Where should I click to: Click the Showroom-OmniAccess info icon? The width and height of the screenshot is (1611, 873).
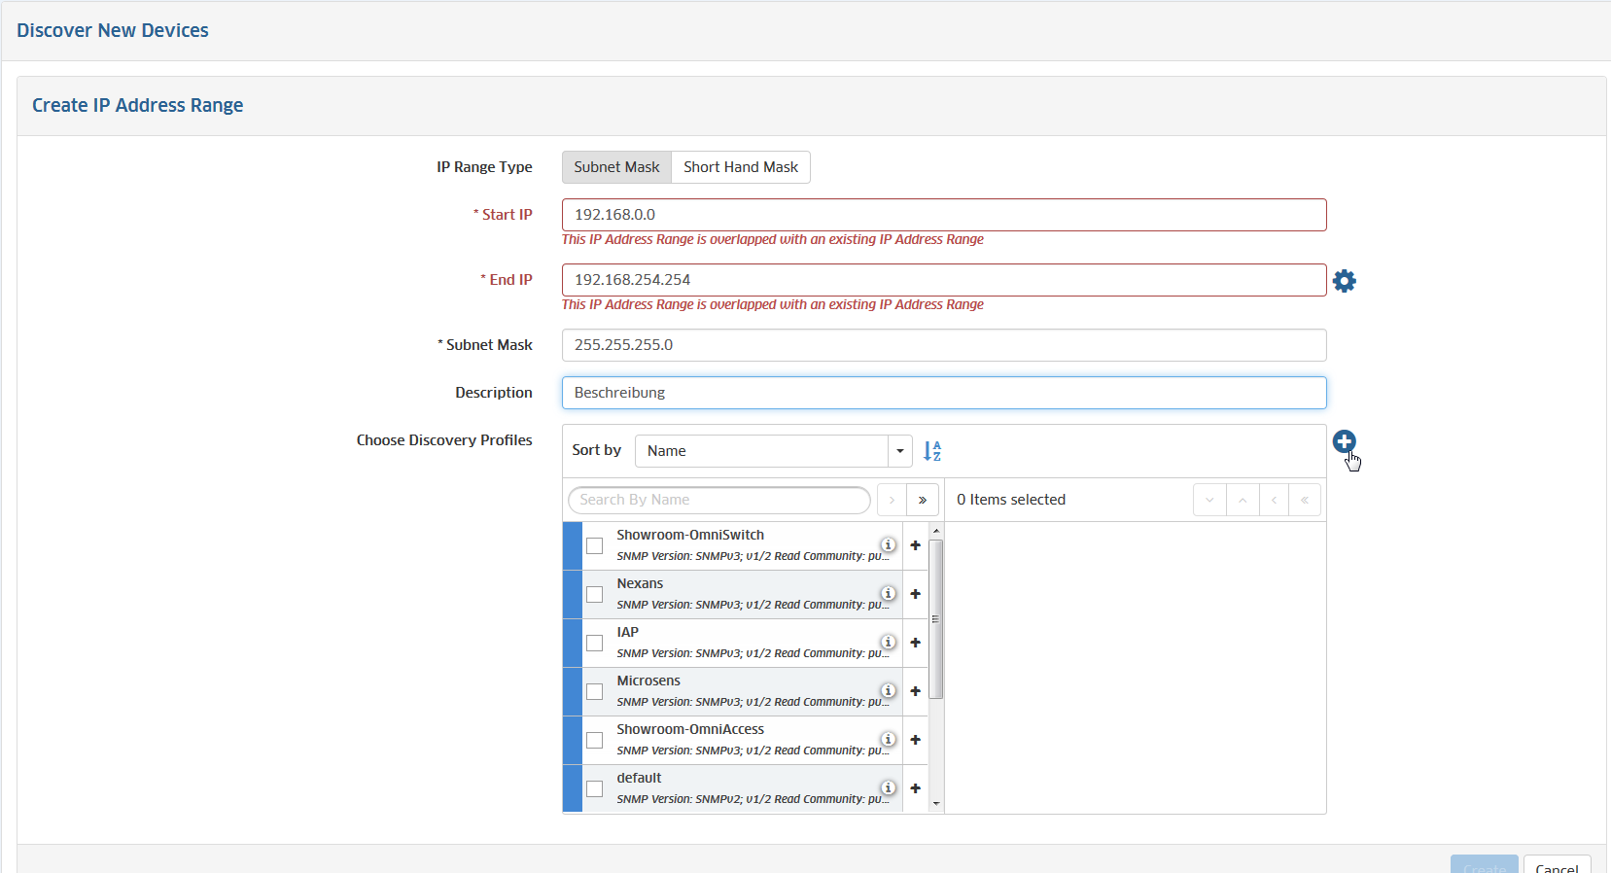(x=888, y=739)
